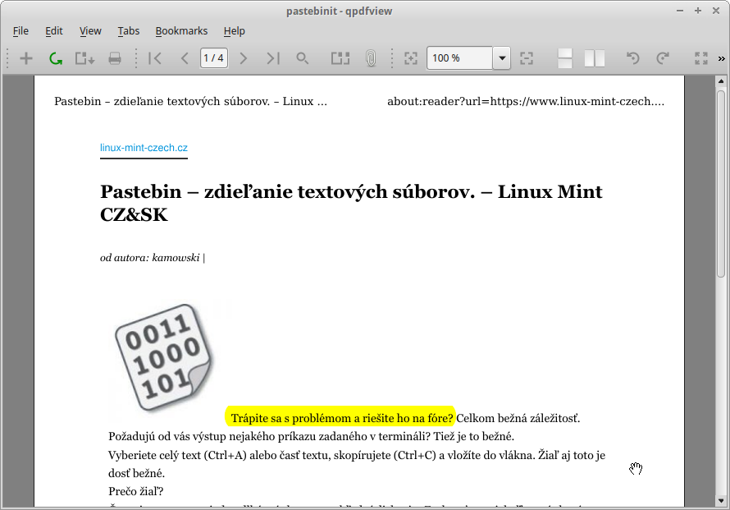Rotate the page right

pyautogui.click(x=663, y=58)
